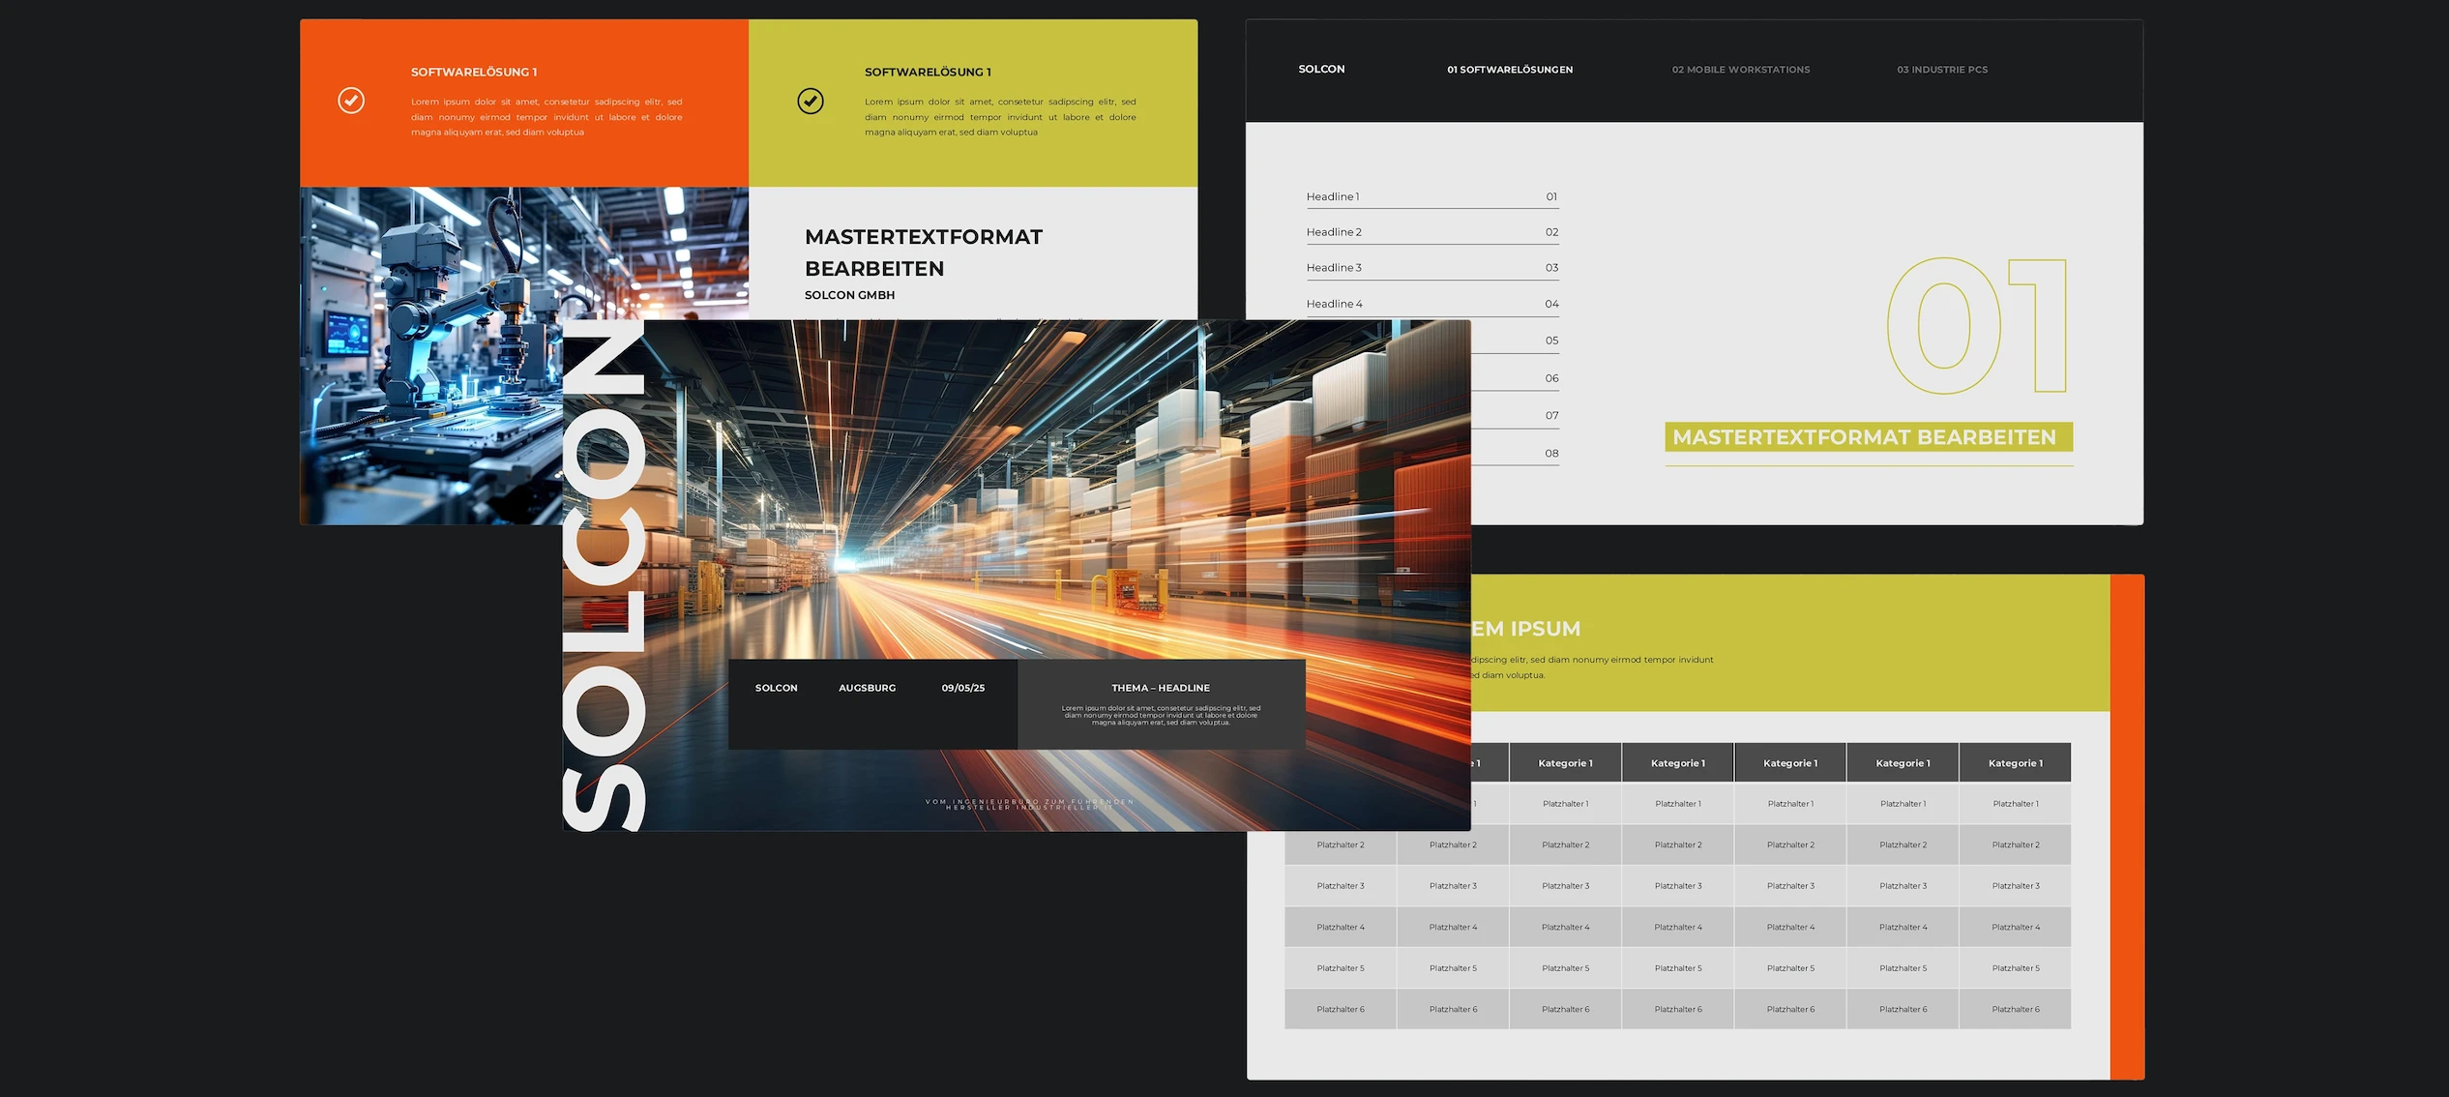Click the AUGSBURG label in footer bar

point(867,688)
